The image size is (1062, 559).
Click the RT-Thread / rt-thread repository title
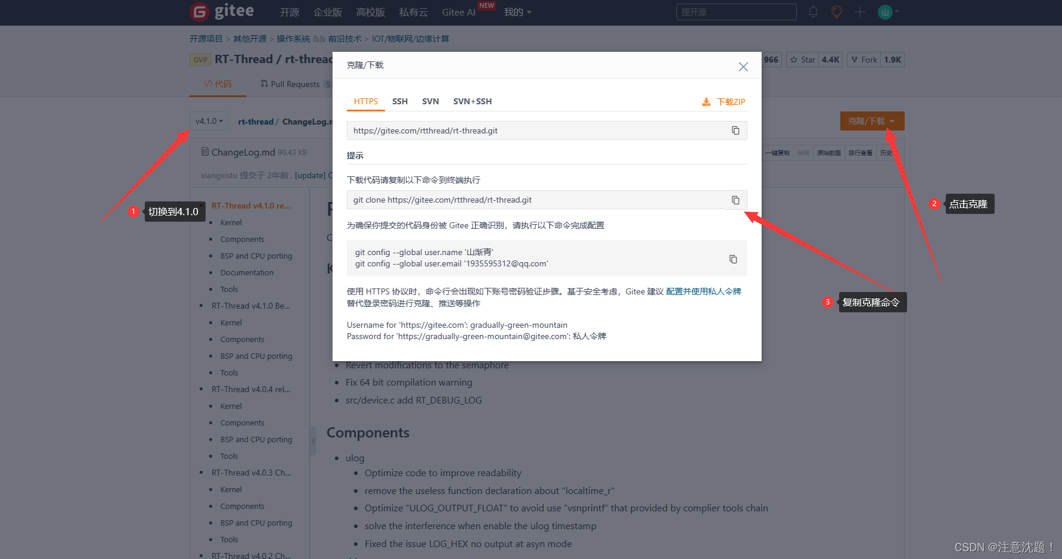tap(274, 59)
